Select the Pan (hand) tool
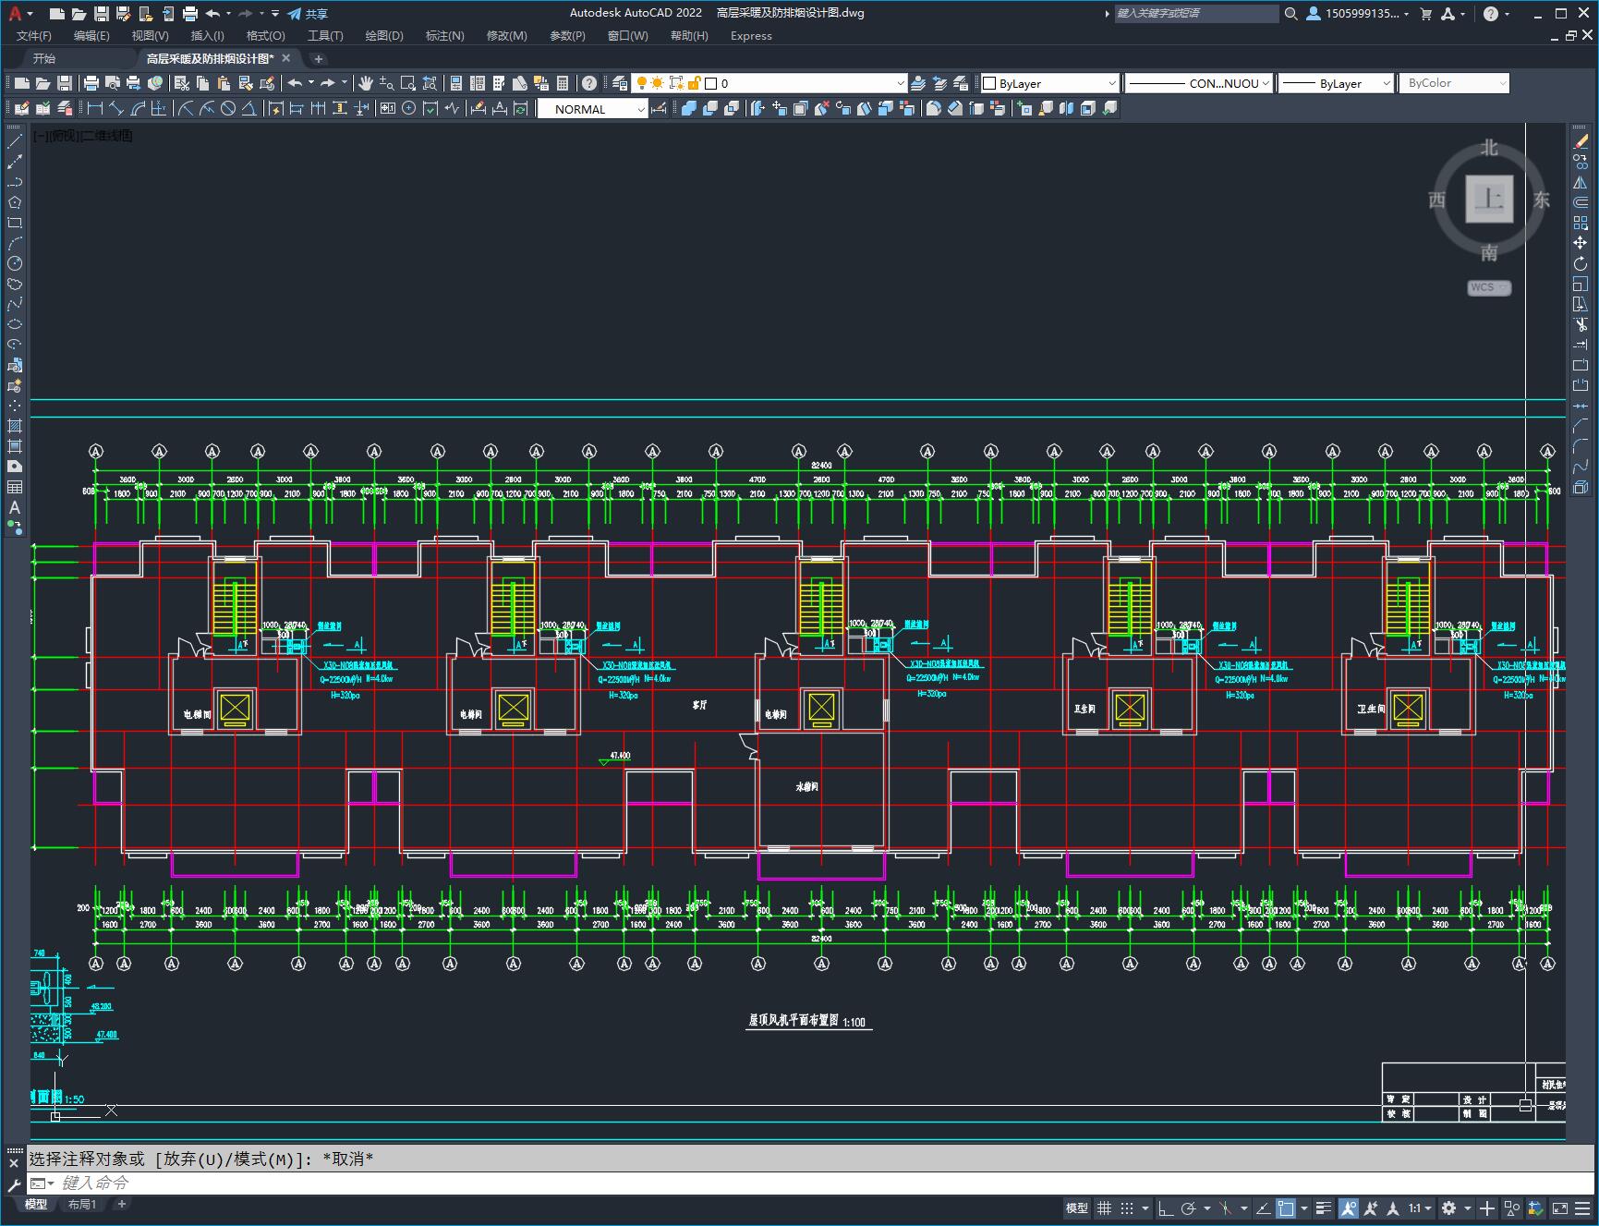The height and width of the screenshot is (1226, 1599). coord(366,83)
